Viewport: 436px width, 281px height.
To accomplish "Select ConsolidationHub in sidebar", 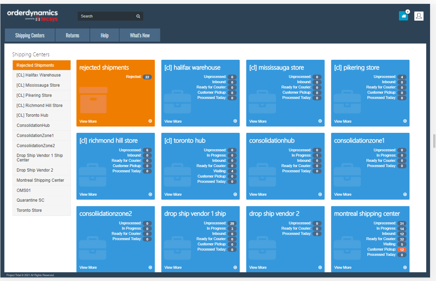I will click(x=42, y=125).
